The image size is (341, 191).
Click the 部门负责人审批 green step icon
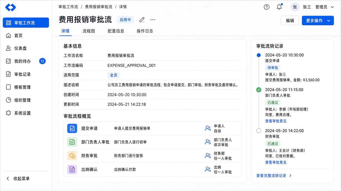(x=72, y=142)
